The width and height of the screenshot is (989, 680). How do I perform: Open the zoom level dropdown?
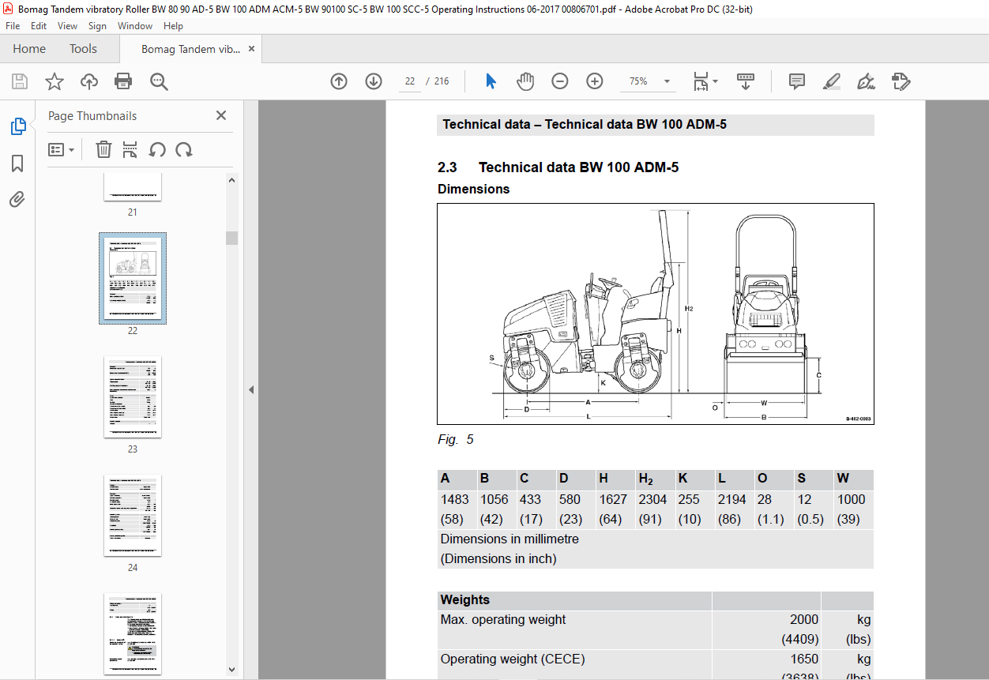point(667,81)
